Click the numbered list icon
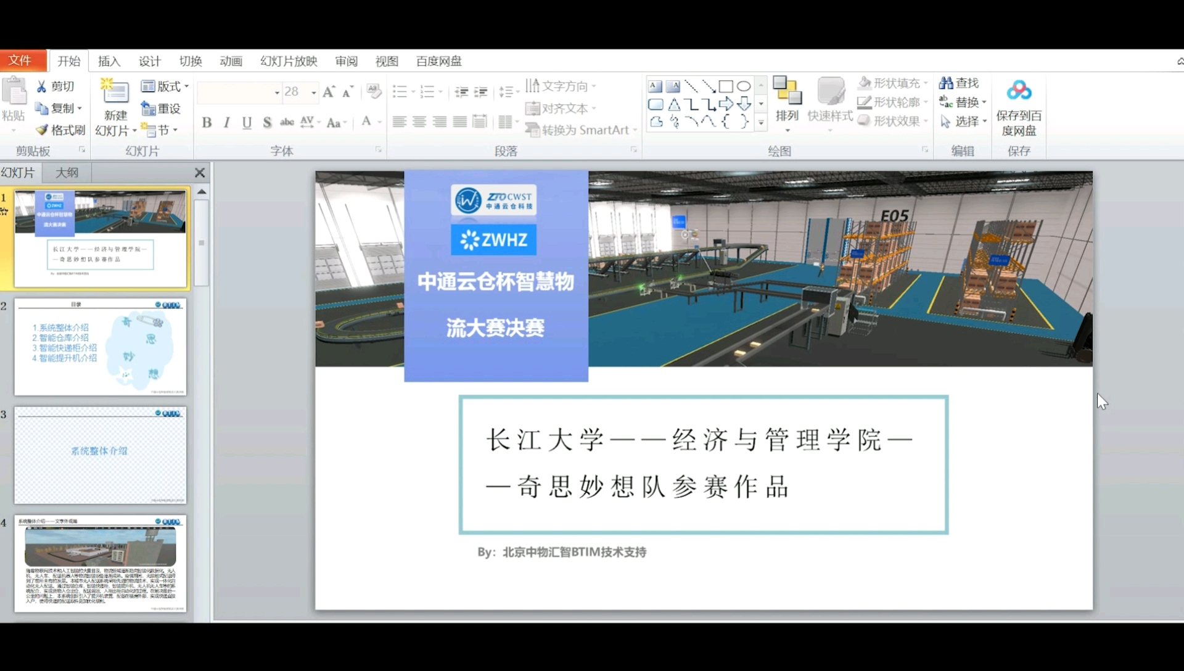The width and height of the screenshot is (1184, 671). (427, 92)
